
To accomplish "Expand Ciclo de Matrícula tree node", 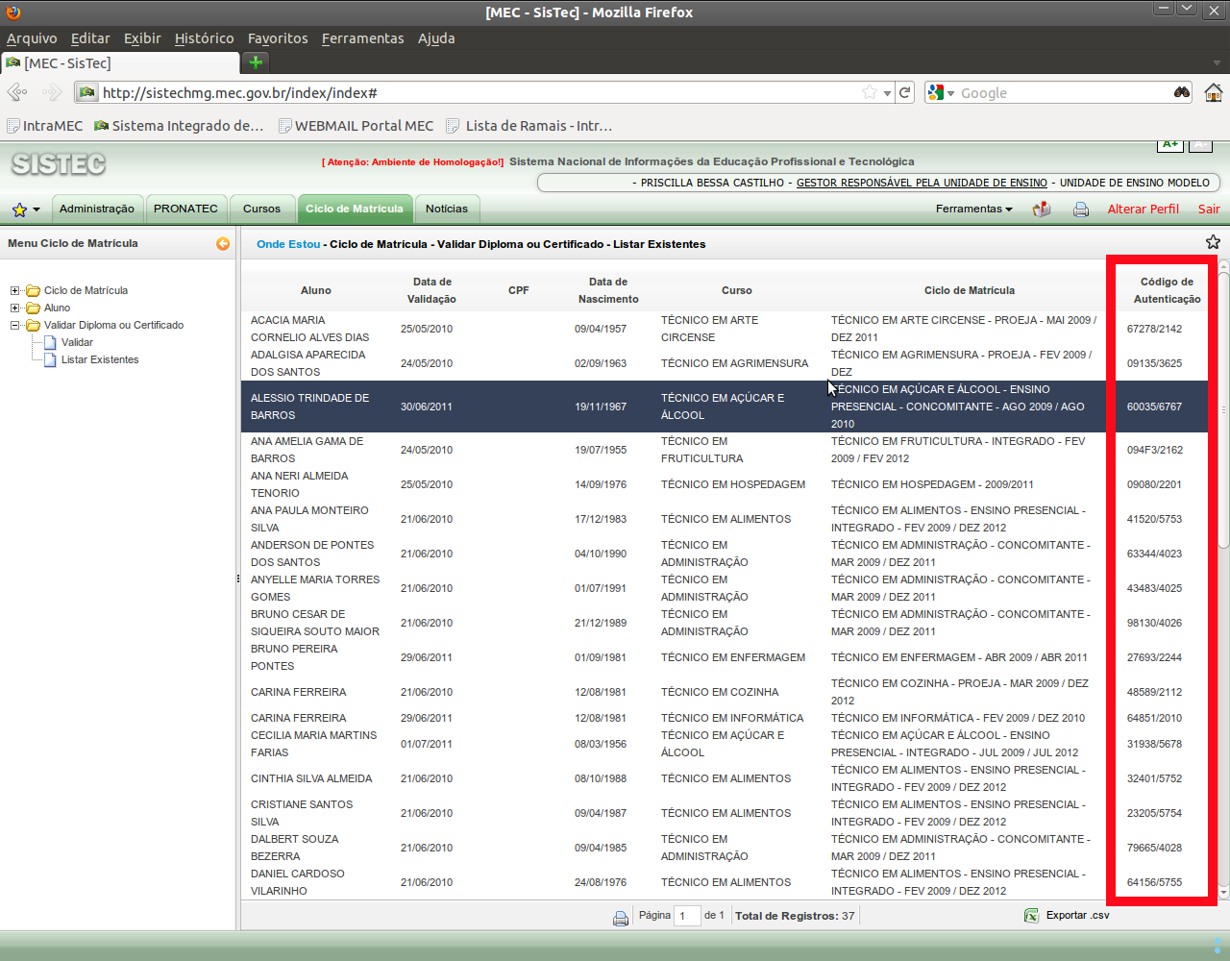I will (15, 290).
